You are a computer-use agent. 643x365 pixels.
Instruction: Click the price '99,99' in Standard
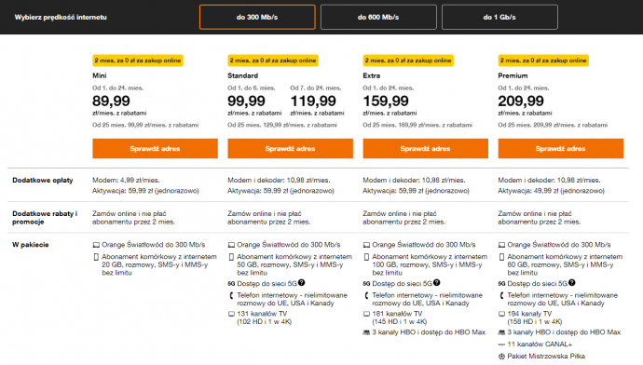click(x=246, y=101)
